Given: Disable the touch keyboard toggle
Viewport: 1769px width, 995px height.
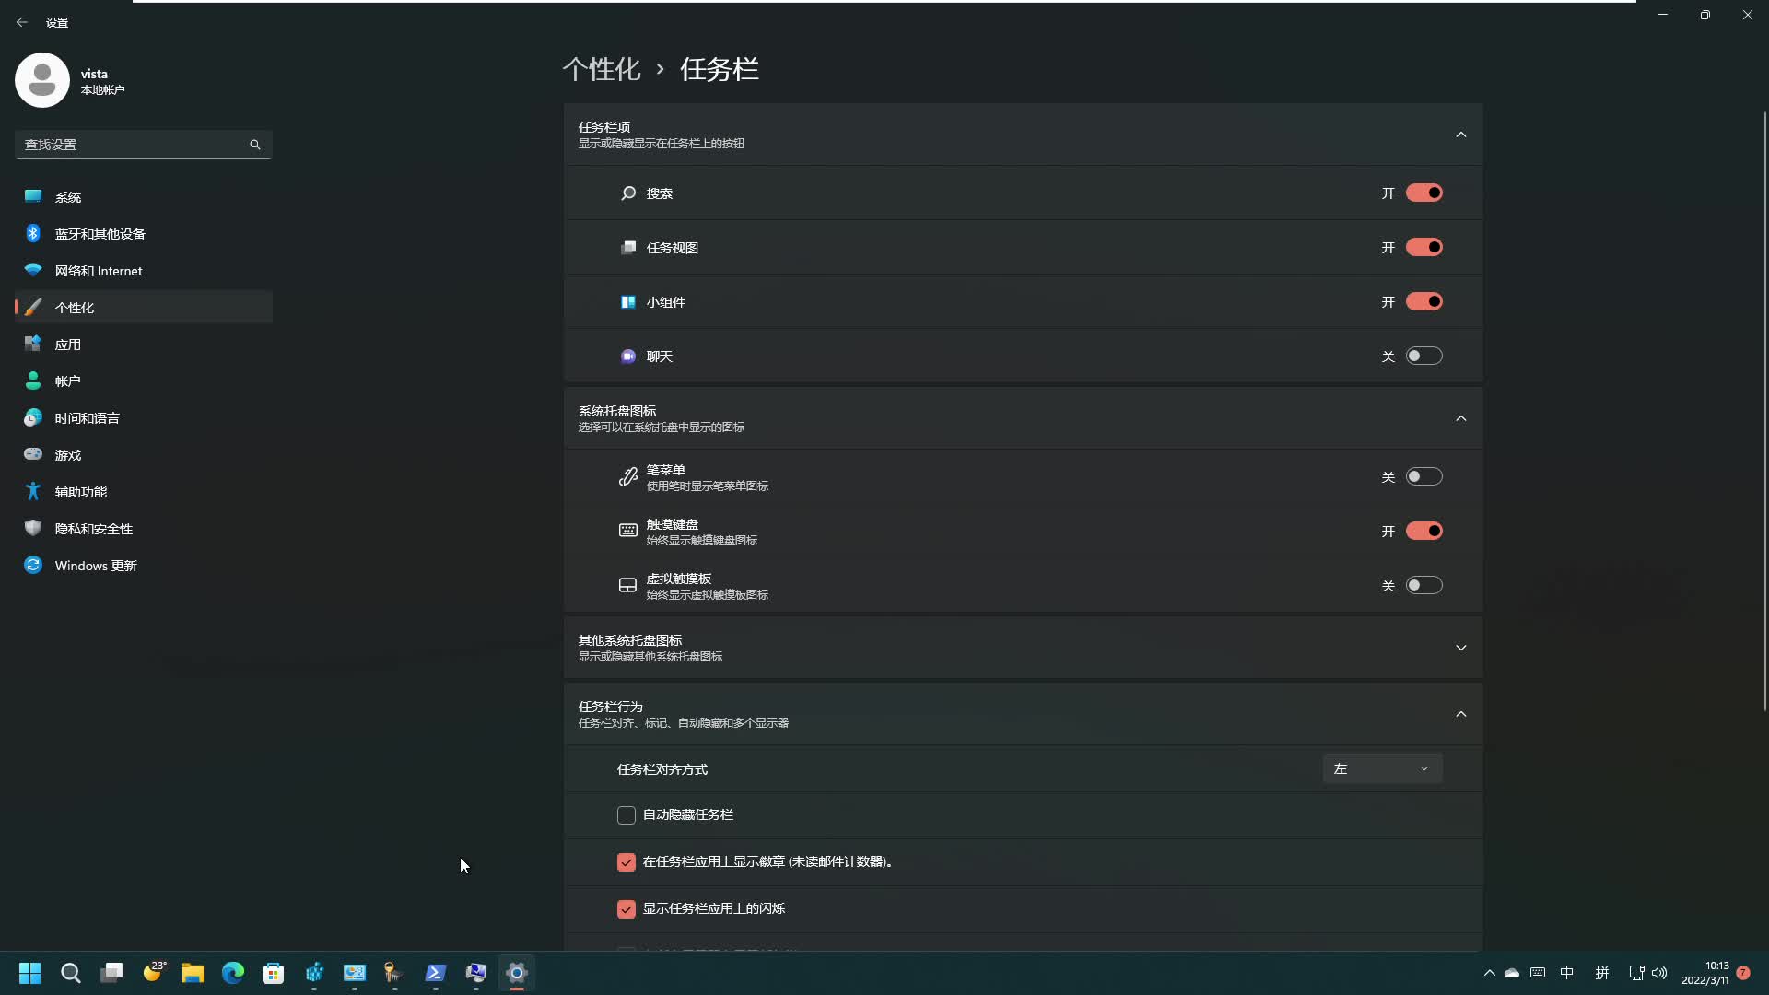Looking at the screenshot, I should pyautogui.click(x=1423, y=532).
